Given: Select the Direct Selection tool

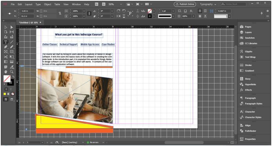Looking at the screenshot, I should 12,27.
